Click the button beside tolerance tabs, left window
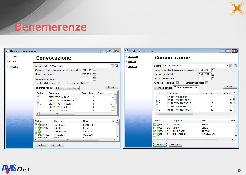 click(x=112, y=87)
